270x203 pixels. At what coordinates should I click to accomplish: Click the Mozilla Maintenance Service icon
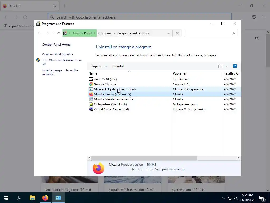(91, 99)
